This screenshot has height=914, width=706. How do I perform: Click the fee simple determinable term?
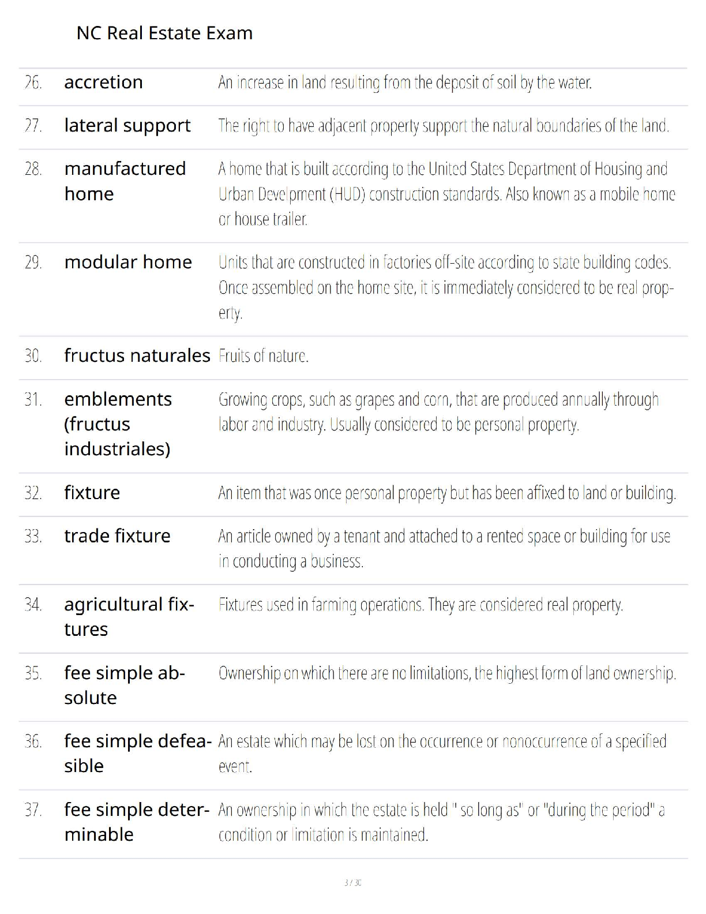click(x=137, y=822)
